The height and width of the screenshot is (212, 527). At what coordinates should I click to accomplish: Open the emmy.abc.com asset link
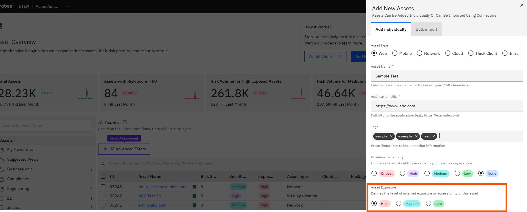click(152, 205)
